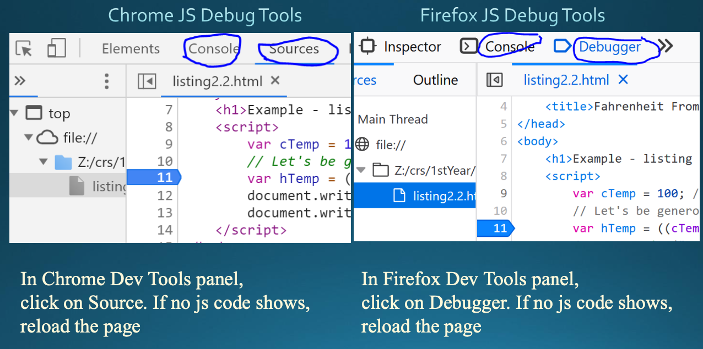The height and width of the screenshot is (349, 703).
Task: Close Chrome's listing2.2.html file tab
Action: tap(275, 81)
